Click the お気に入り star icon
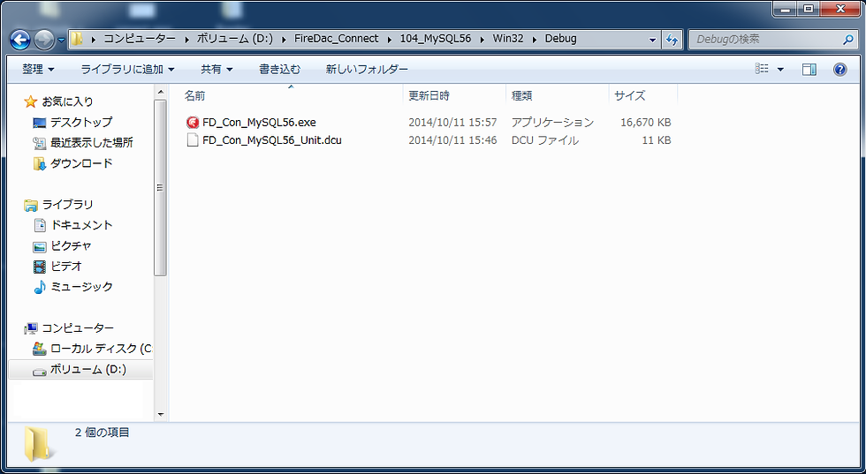The image size is (866, 474). point(30,102)
